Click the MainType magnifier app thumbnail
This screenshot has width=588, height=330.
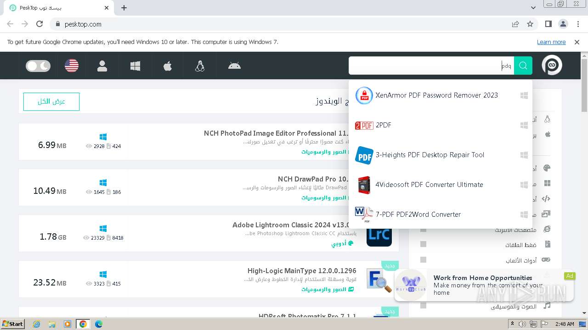[379, 280]
